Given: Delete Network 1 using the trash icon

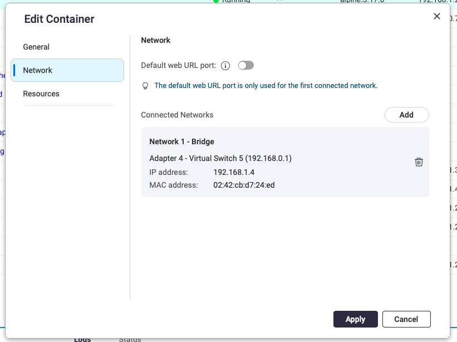Looking at the screenshot, I should (419, 162).
